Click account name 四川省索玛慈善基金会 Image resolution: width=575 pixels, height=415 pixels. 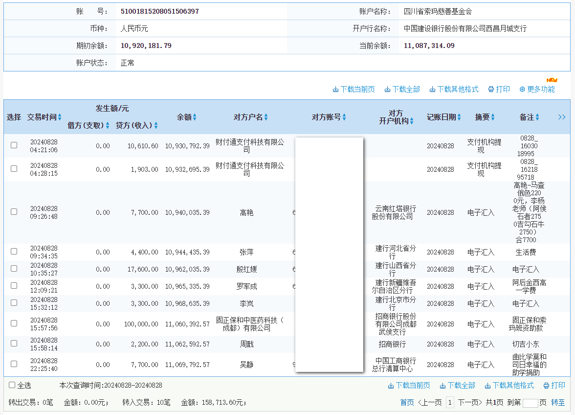tap(438, 11)
